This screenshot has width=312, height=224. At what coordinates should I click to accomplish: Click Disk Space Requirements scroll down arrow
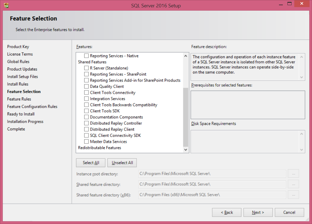302,150
